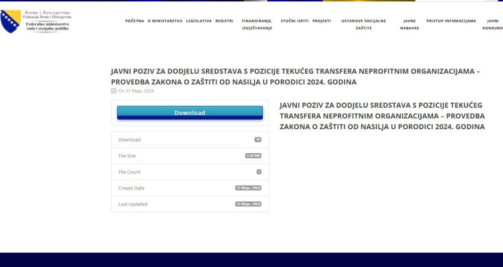The width and height of the screenshot is (503, 267).
Task: Click the Create Date value 31 Maja, 2024
Action: coord(248,188)
